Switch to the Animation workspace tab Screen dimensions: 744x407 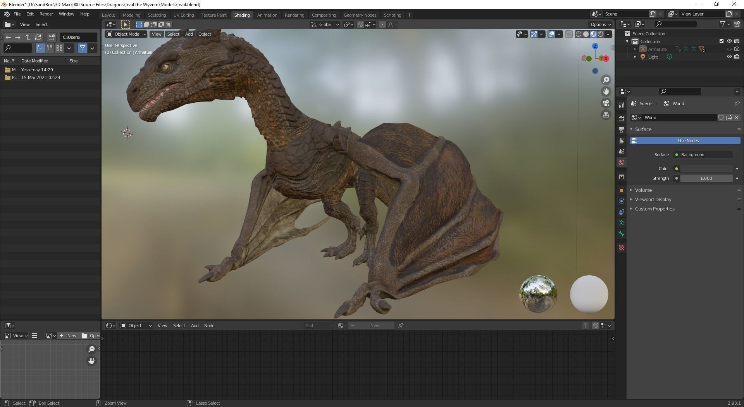267,15
